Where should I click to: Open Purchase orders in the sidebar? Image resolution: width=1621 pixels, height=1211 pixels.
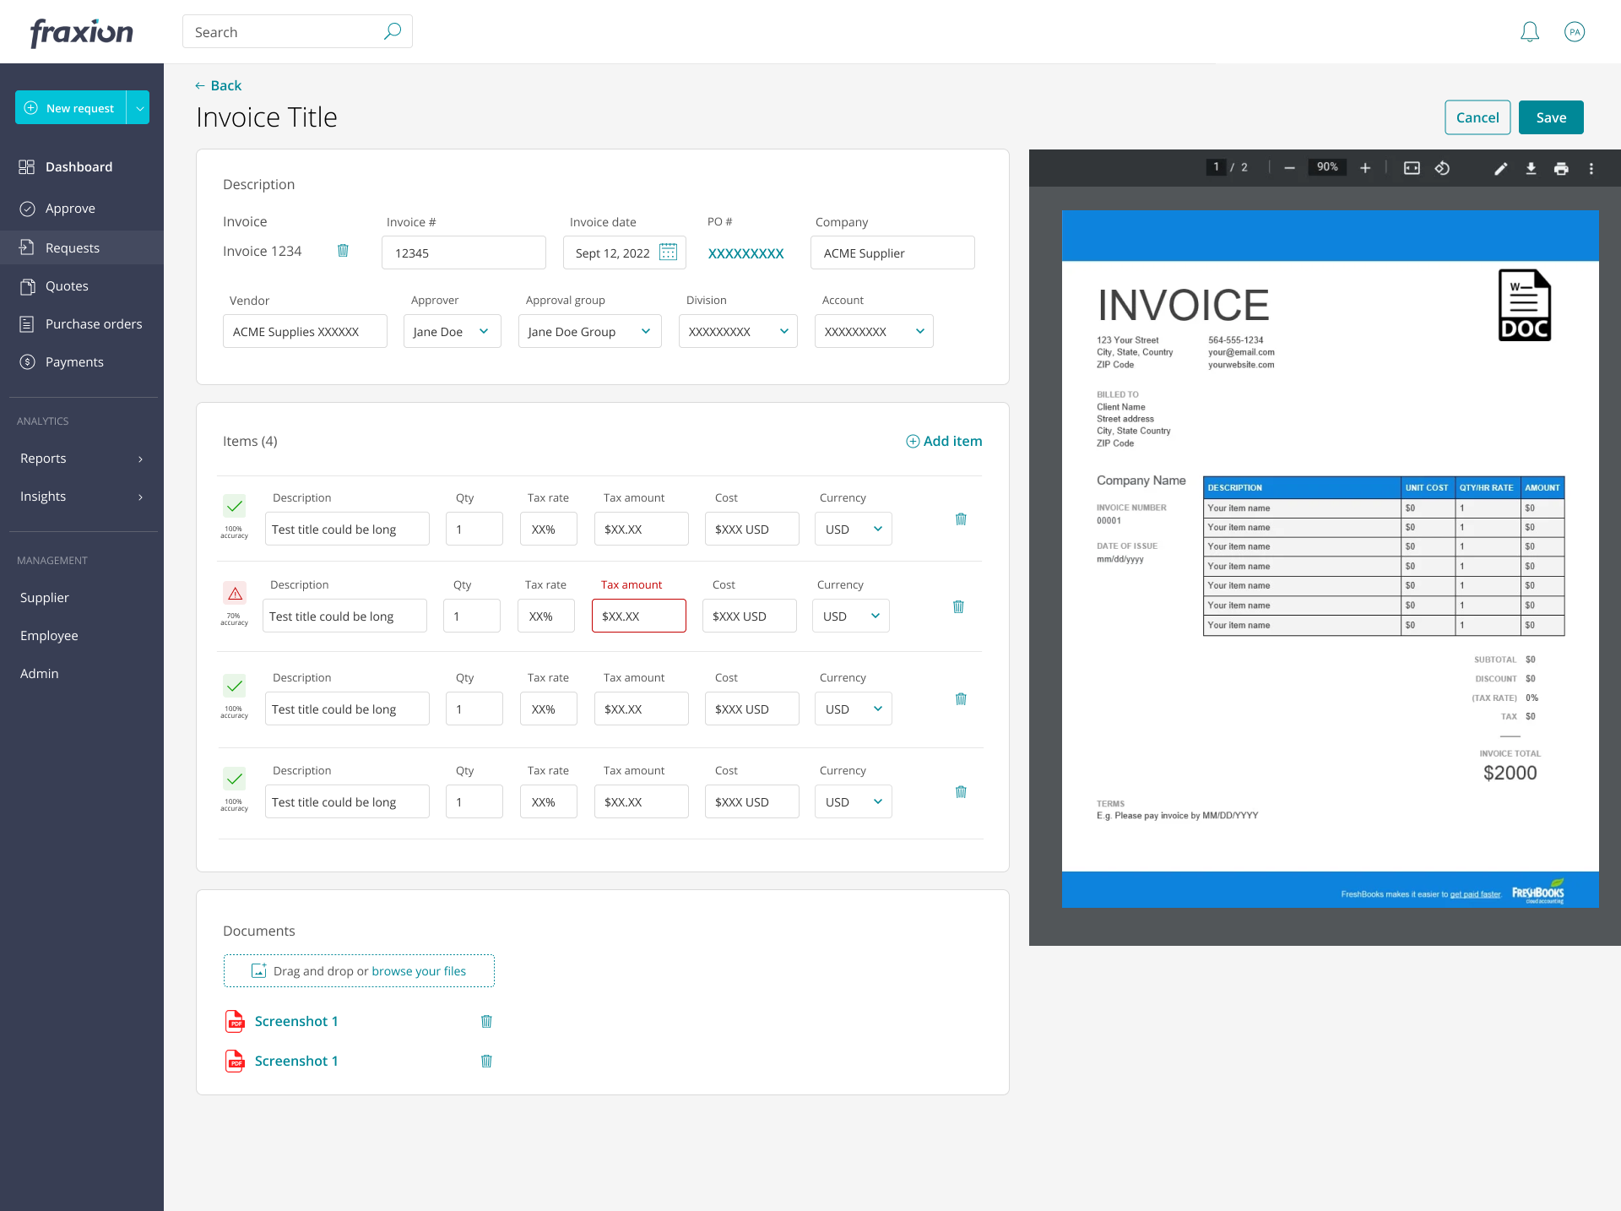pos(93,323)
